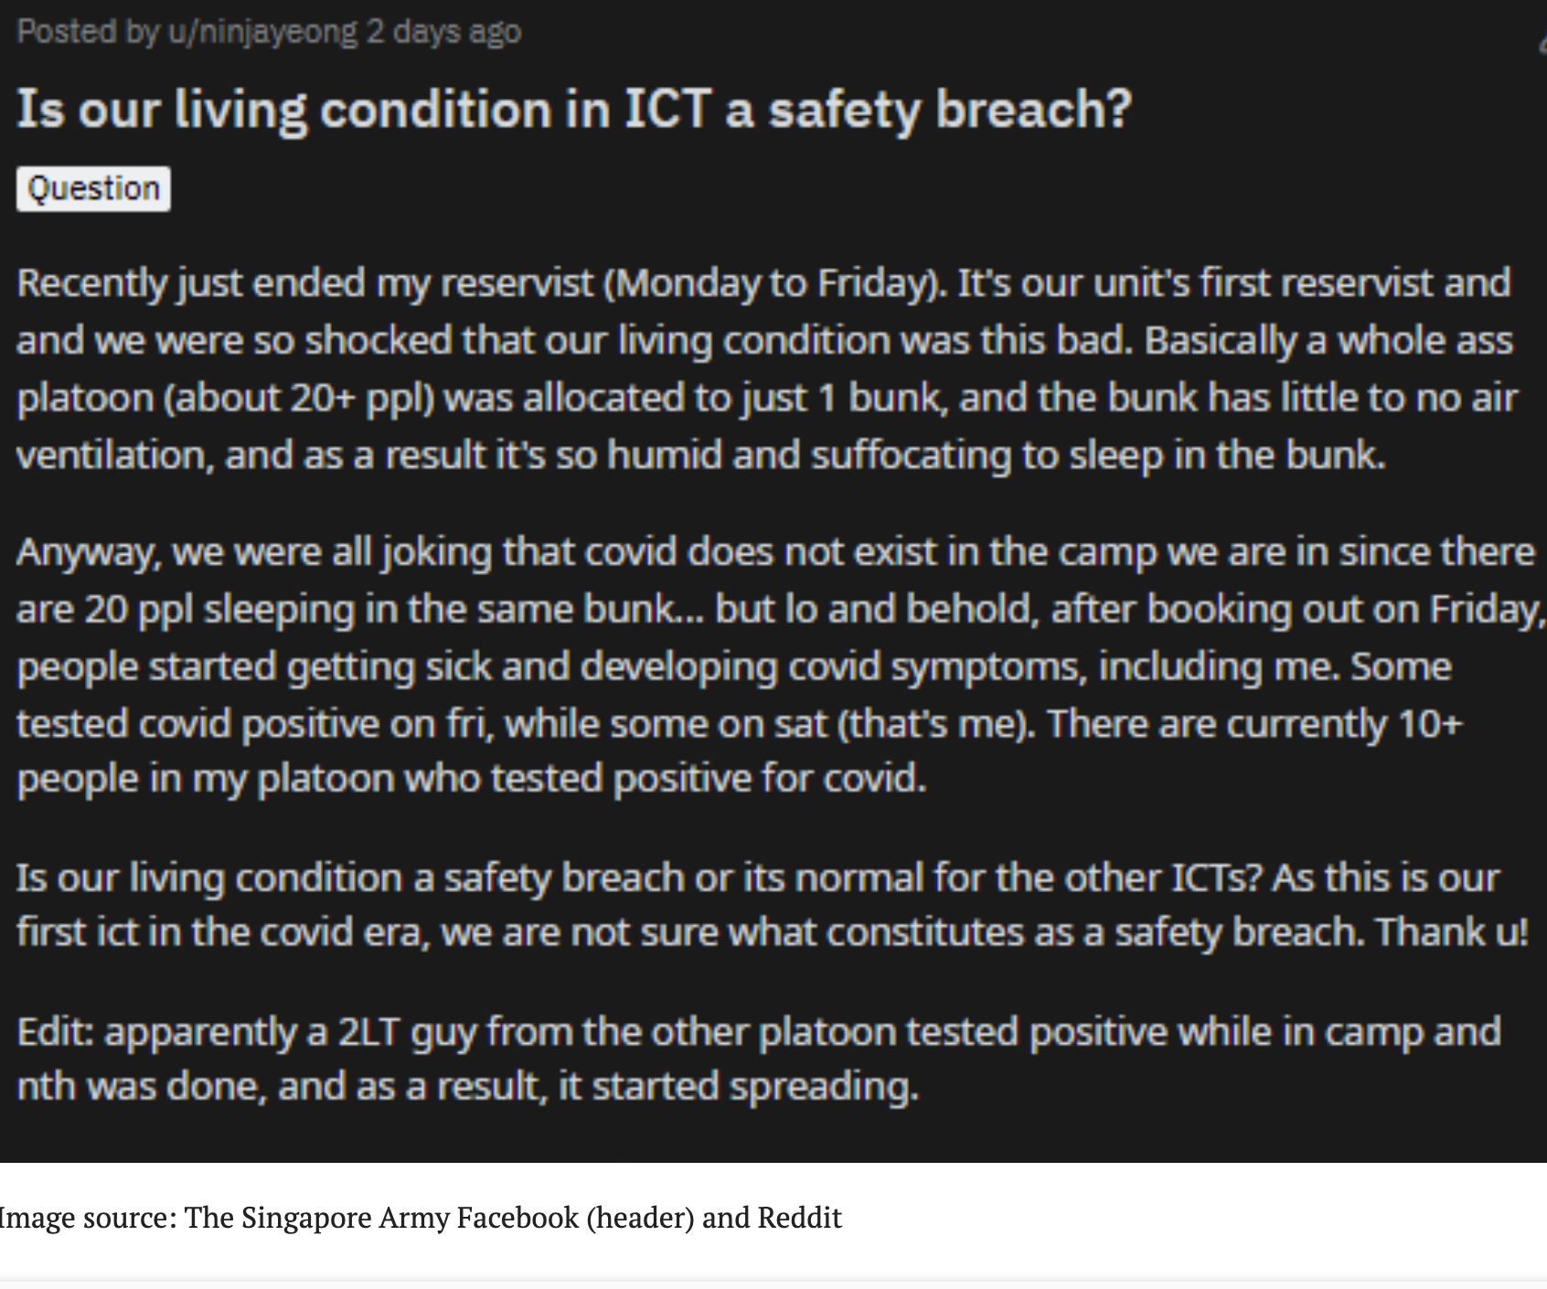Open the post title about ICT safety breach
The height and width of the screenshot is (1289, 1547).
574,110
